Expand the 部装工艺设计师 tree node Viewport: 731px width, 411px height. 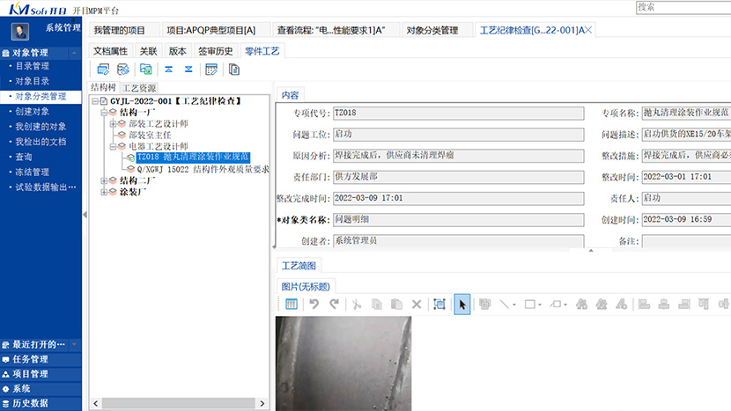(x=112, y=123)
